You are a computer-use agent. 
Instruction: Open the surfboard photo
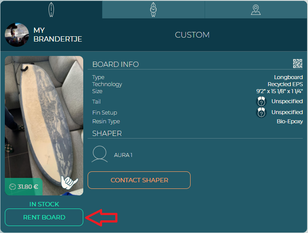coord(44,125)
